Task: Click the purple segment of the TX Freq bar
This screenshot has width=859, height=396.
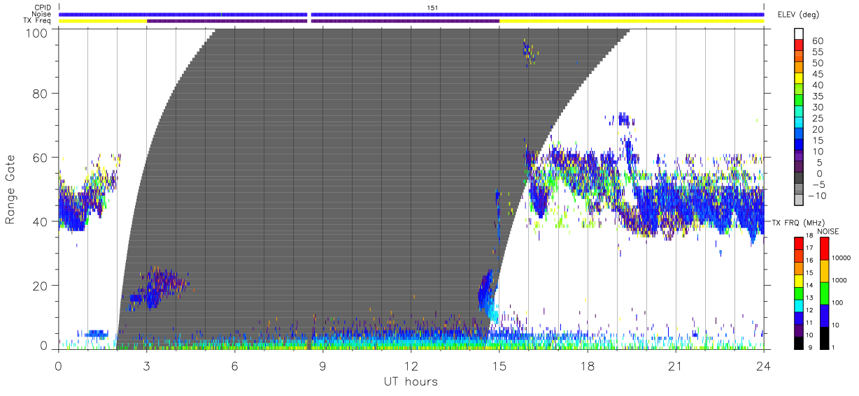Action: (x=323, y=21)
